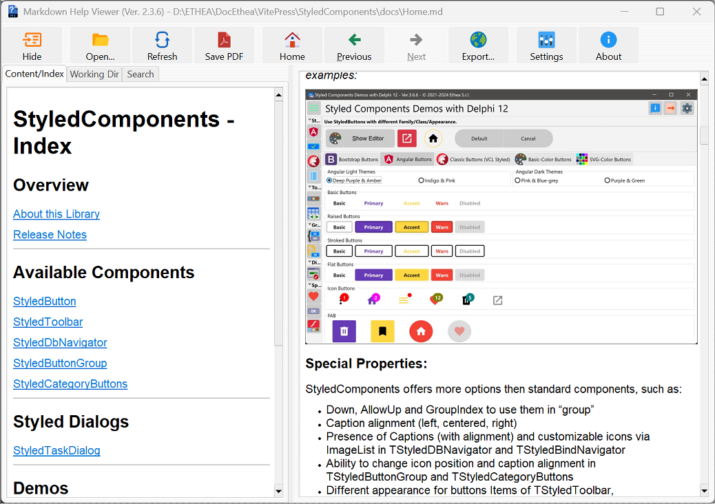This screenshot has height=504, width=715.
Task: Click Default button in demo image
Action: point(479,138)
